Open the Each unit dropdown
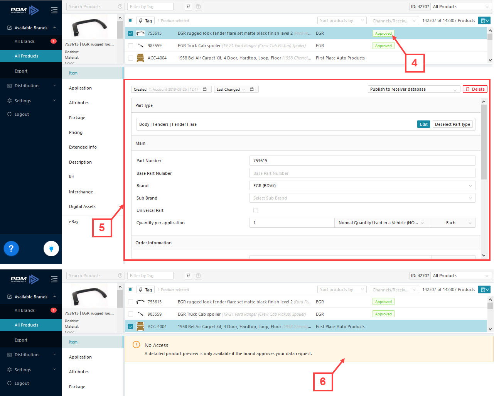The width and height of the screenshot is (494, 396). (452, 223)
